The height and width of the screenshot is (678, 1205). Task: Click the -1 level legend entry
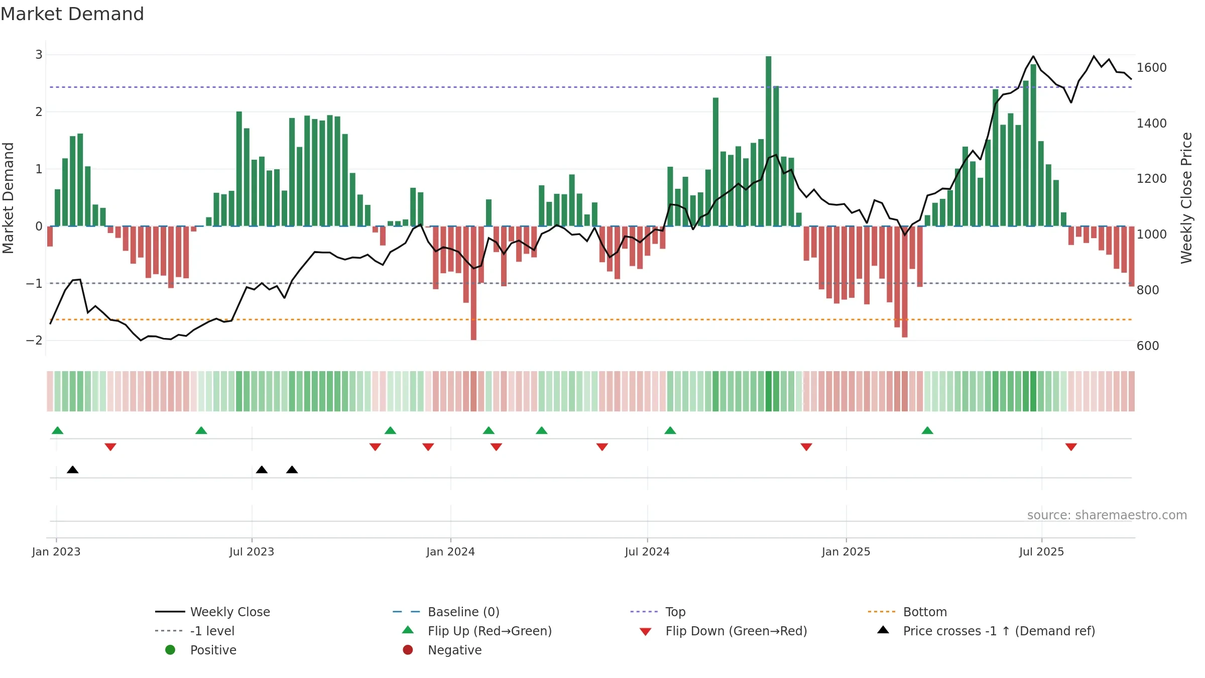click(x=195, y=631)
